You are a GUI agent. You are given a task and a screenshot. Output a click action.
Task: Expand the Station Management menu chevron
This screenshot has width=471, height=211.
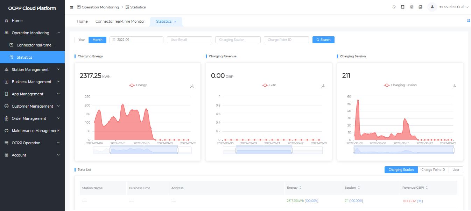[x=58, y=70]
